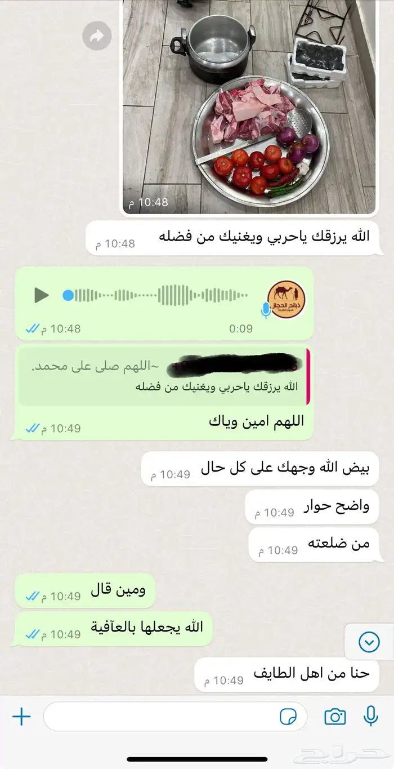Select message "ومين قال"
The width and height of the screenshot is (394, 769).
tap(85, 590)
